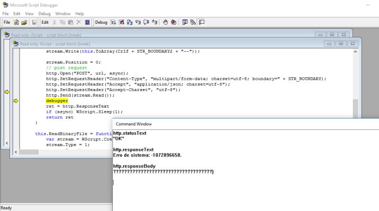
Task: Click the http.Open("POST", url, async) line
Action: click(87, 73)
